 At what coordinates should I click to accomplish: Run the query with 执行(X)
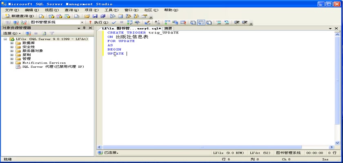(x=98, y=22)
